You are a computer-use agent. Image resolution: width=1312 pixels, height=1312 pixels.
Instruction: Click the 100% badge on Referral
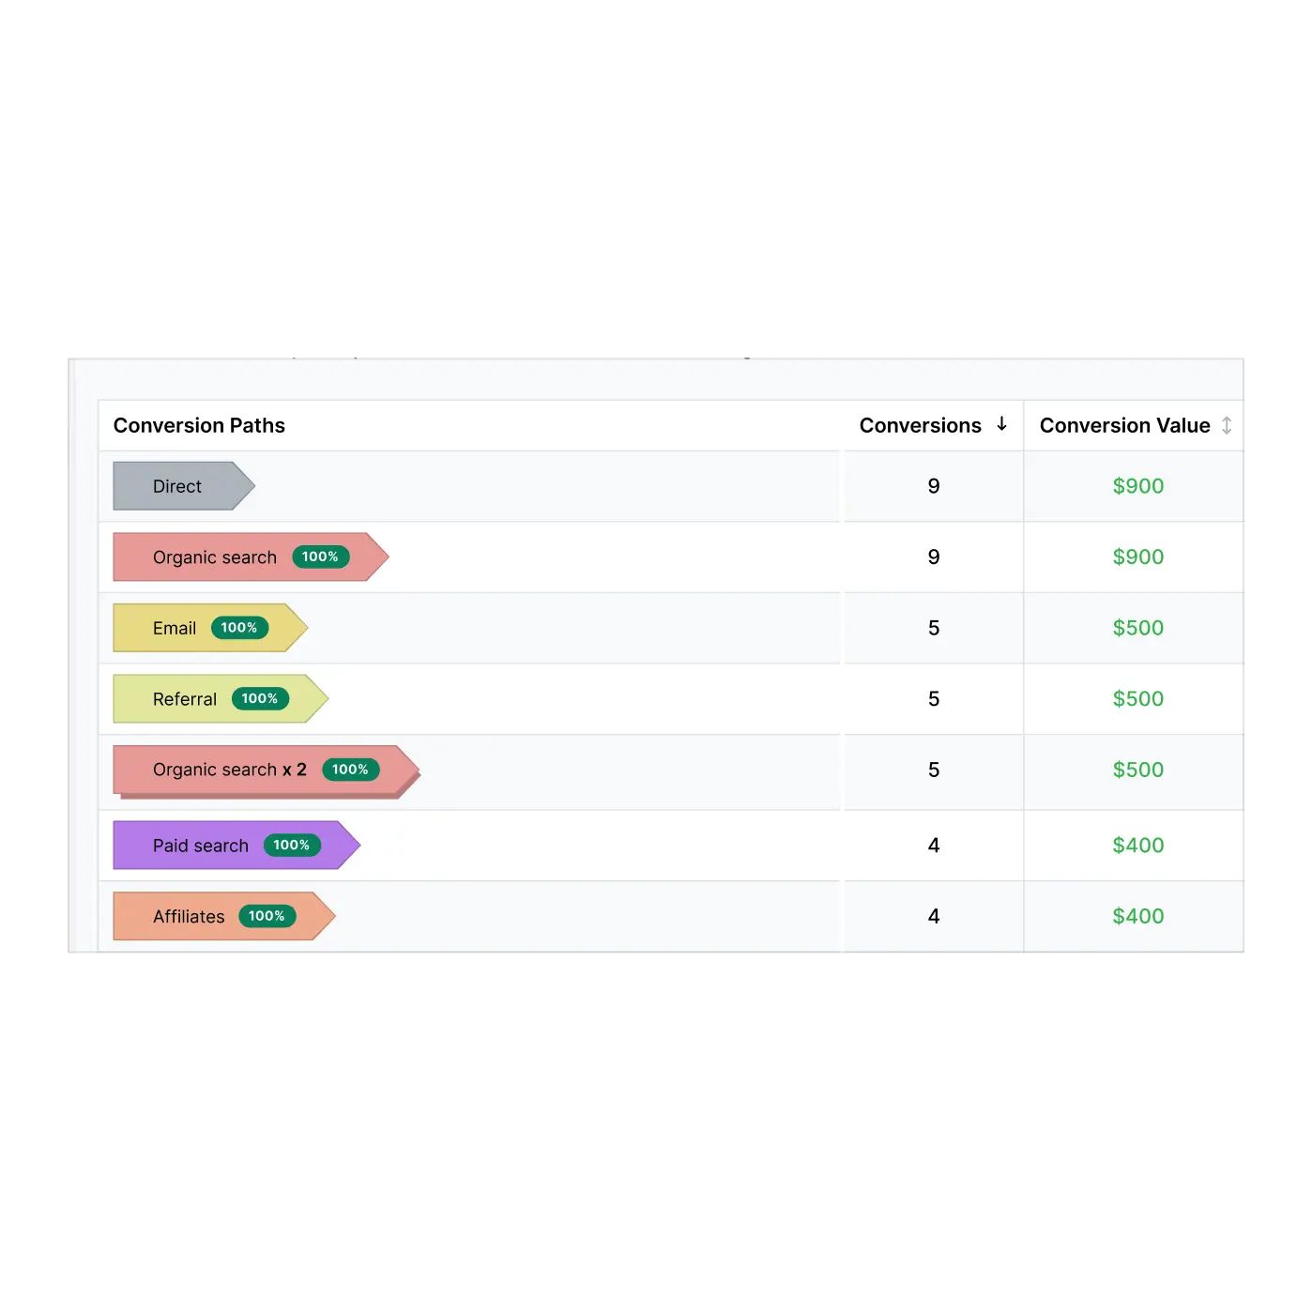click(260, 699)
